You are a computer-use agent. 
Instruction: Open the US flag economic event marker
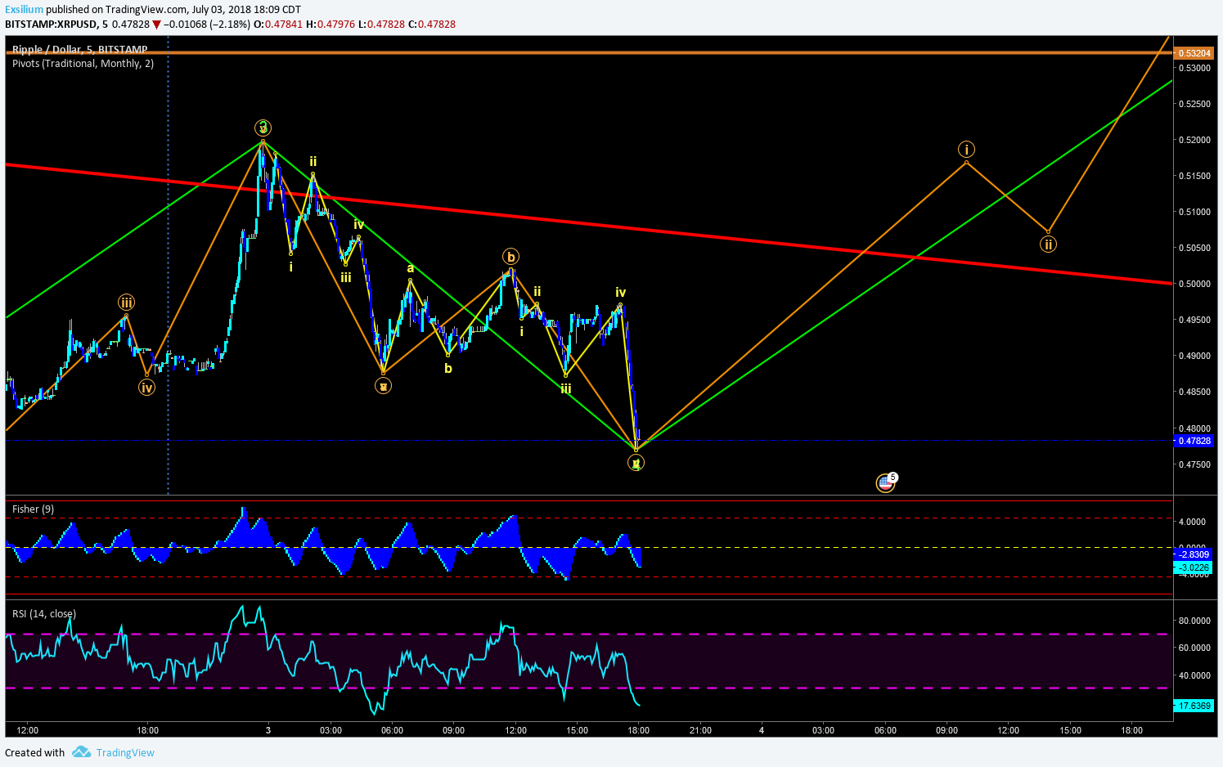tap(885, 483)
